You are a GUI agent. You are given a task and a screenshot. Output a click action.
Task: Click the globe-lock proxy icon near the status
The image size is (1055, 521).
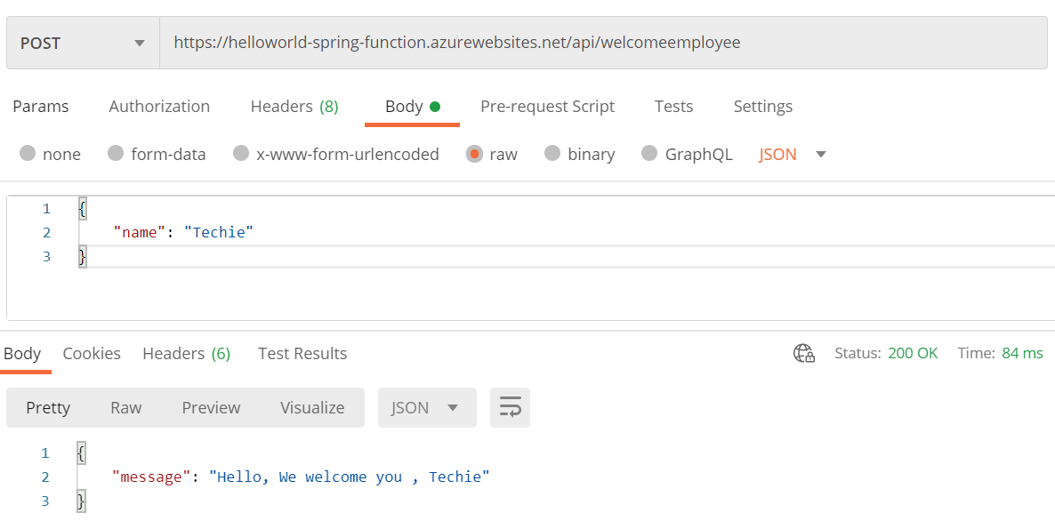click(804, 353)
